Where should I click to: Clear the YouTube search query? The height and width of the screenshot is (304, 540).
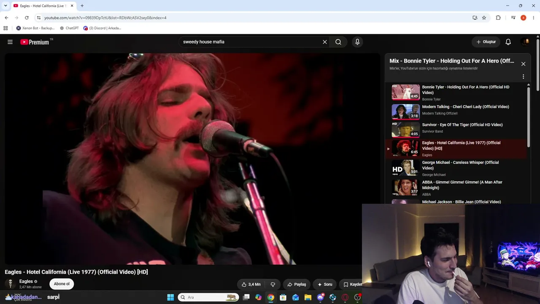(x=325, y=42)
